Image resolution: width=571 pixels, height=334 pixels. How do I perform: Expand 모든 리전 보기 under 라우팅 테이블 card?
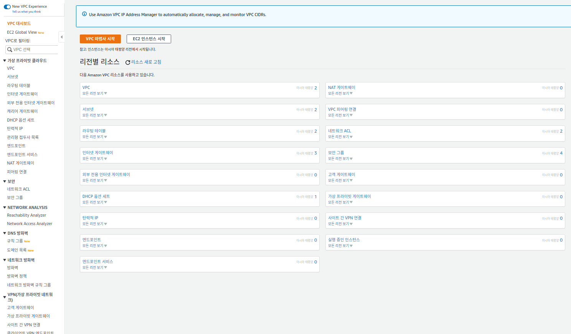click(95, 137)
